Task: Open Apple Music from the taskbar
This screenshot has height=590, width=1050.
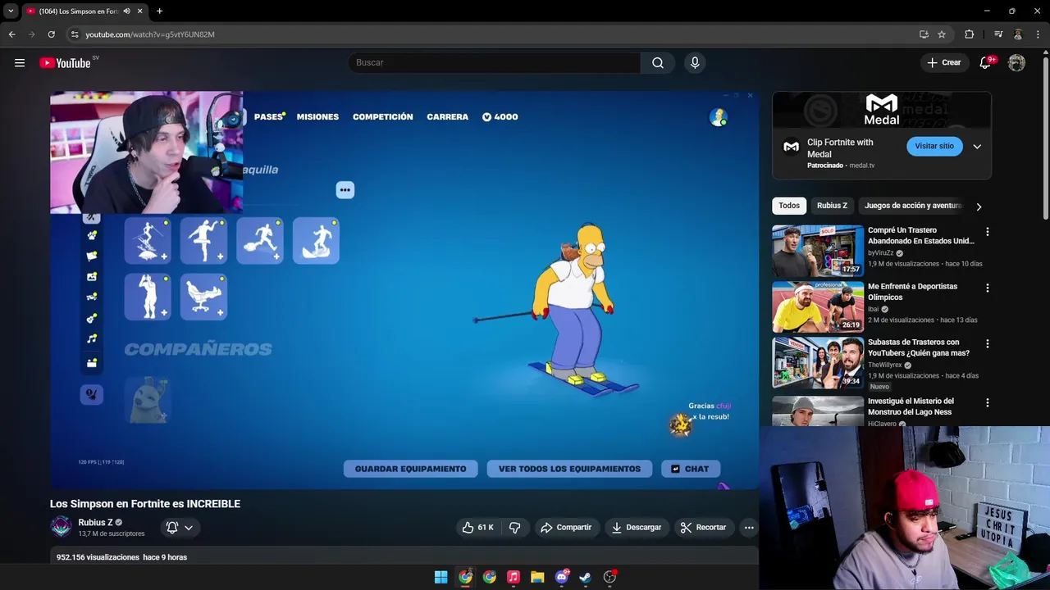Action: point(514,577)
